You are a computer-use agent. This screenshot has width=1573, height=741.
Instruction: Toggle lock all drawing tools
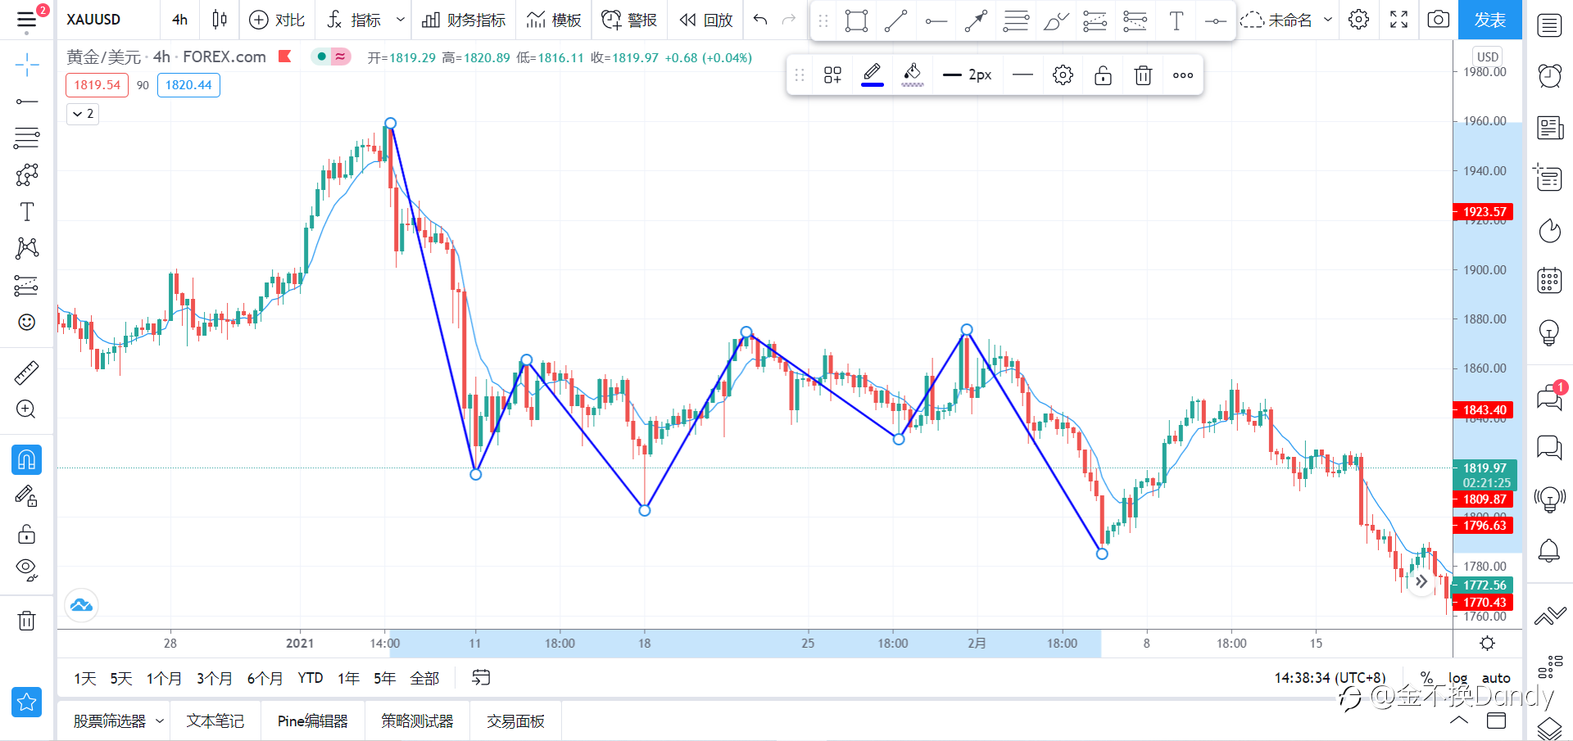click(x=27, y=534)
